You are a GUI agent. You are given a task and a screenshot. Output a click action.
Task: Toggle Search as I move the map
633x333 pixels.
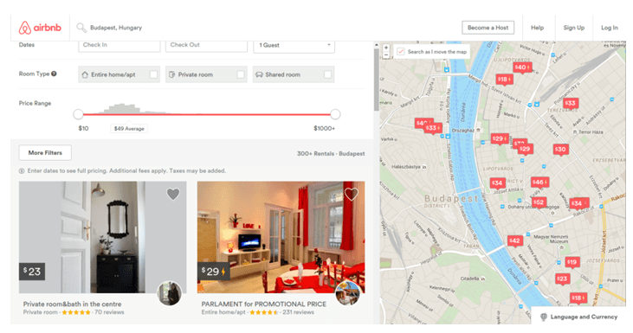(x=400, y=52)
